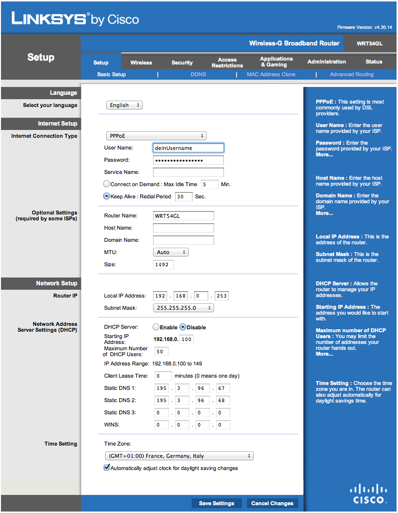398x513 pixels.
Task: Go to the Status tab
Action: pyautogui.click(x=374, y=62)
